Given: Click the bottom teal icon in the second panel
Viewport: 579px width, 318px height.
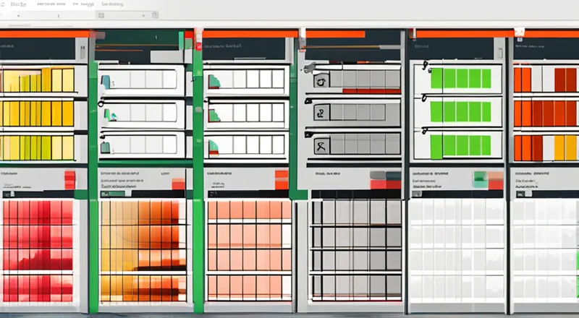Looking at the screenshot, I should tap(106, 147).
